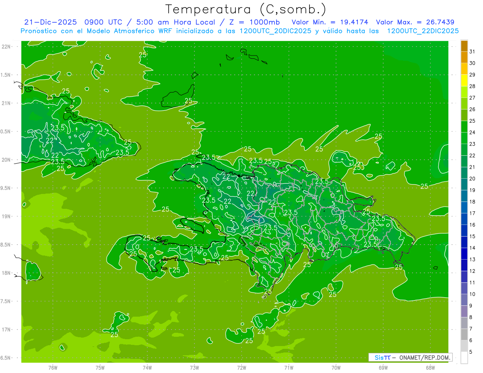The width and height of the screenshot is (483, 373).
Task: Select the valid-until time "1200UTC_22DIC2025"
Action: point(423,31)
